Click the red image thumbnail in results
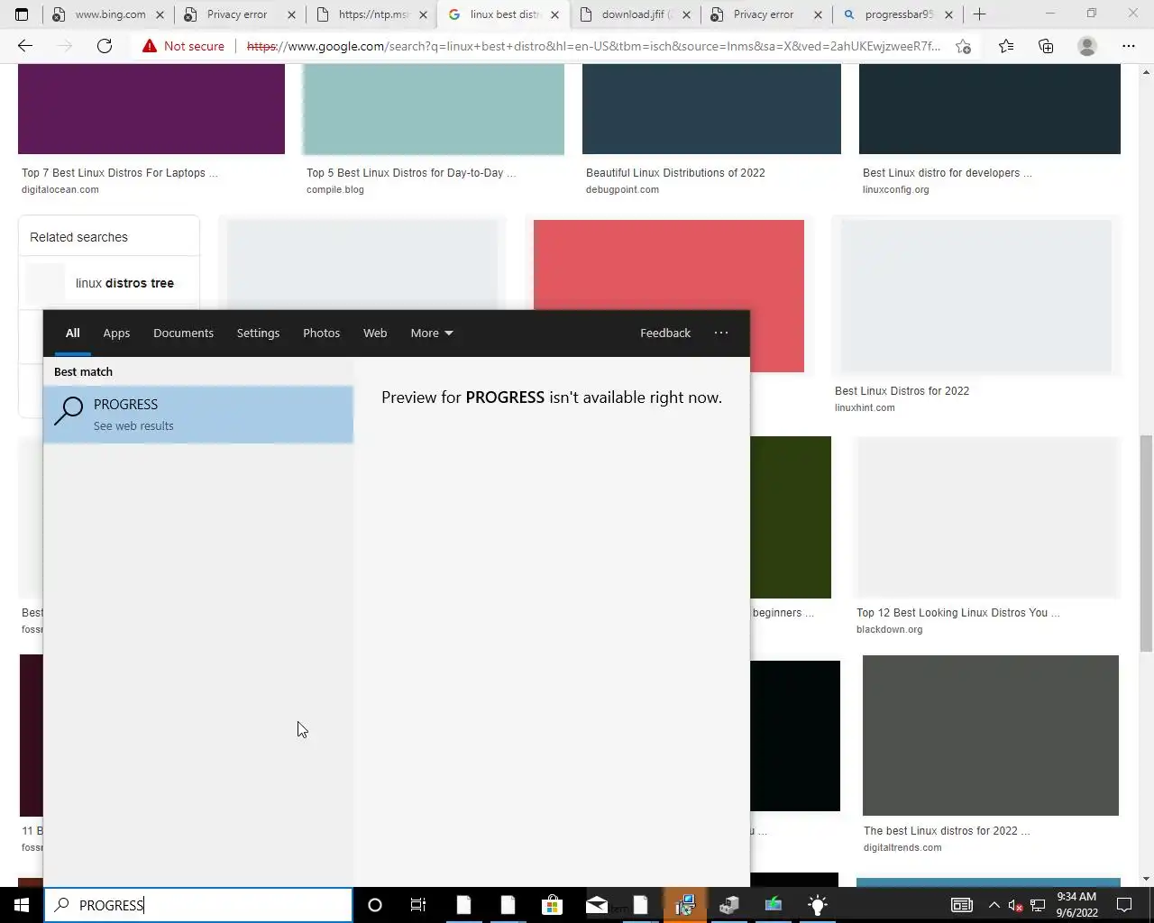The width and height of the screenshot is (1154, 923). (668, 264)
